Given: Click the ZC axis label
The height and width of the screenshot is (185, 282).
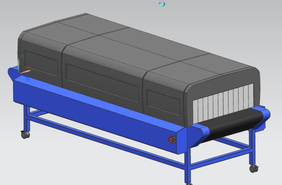Looking at the screenshot, I should click(28, 80).
